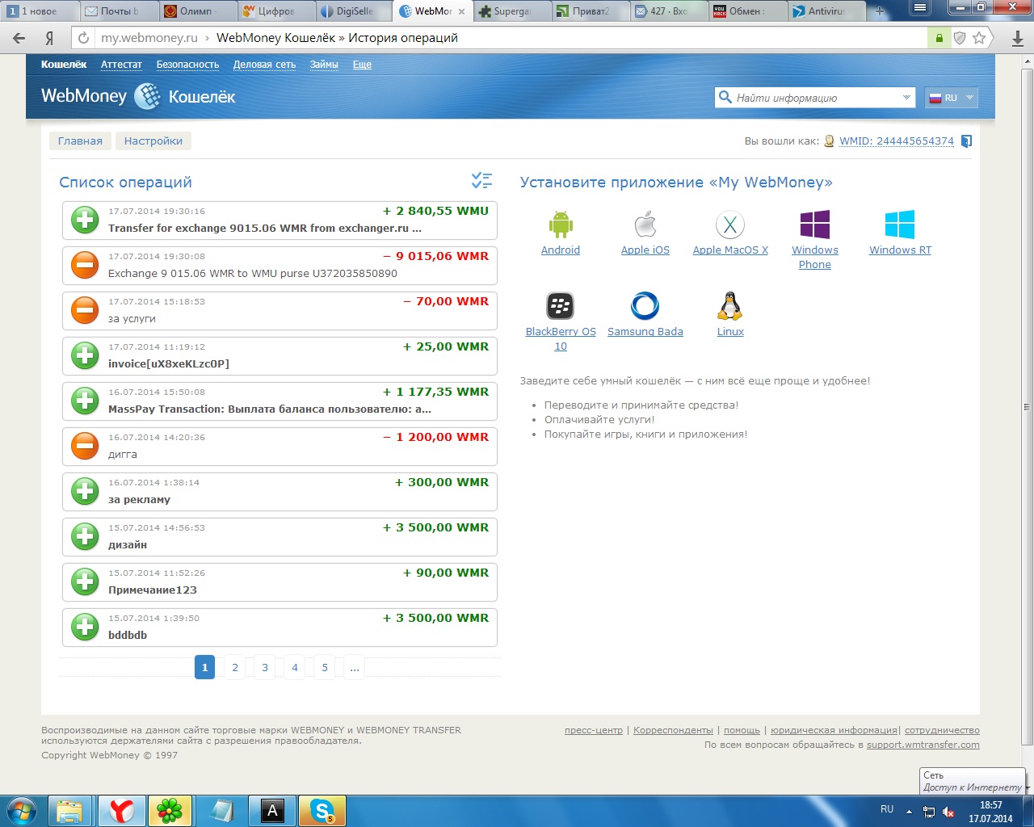Click the BlackBerry OS 10 icon
This screenshot has height=827, width=1034.
pos(561,306)
